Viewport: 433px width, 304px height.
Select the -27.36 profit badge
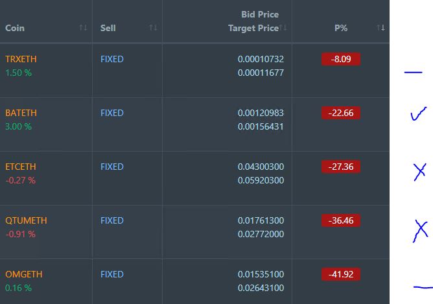341,167
